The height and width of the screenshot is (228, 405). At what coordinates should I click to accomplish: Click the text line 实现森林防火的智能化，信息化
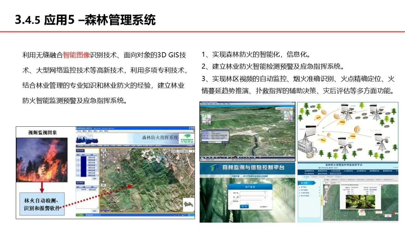[261, 54]
